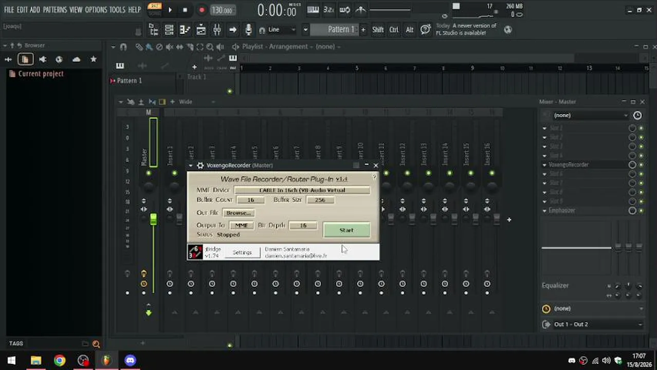The width and height of the screenshot is (657, 370).
Task: Click the 130 tempo field
Action: click(222, 10)
